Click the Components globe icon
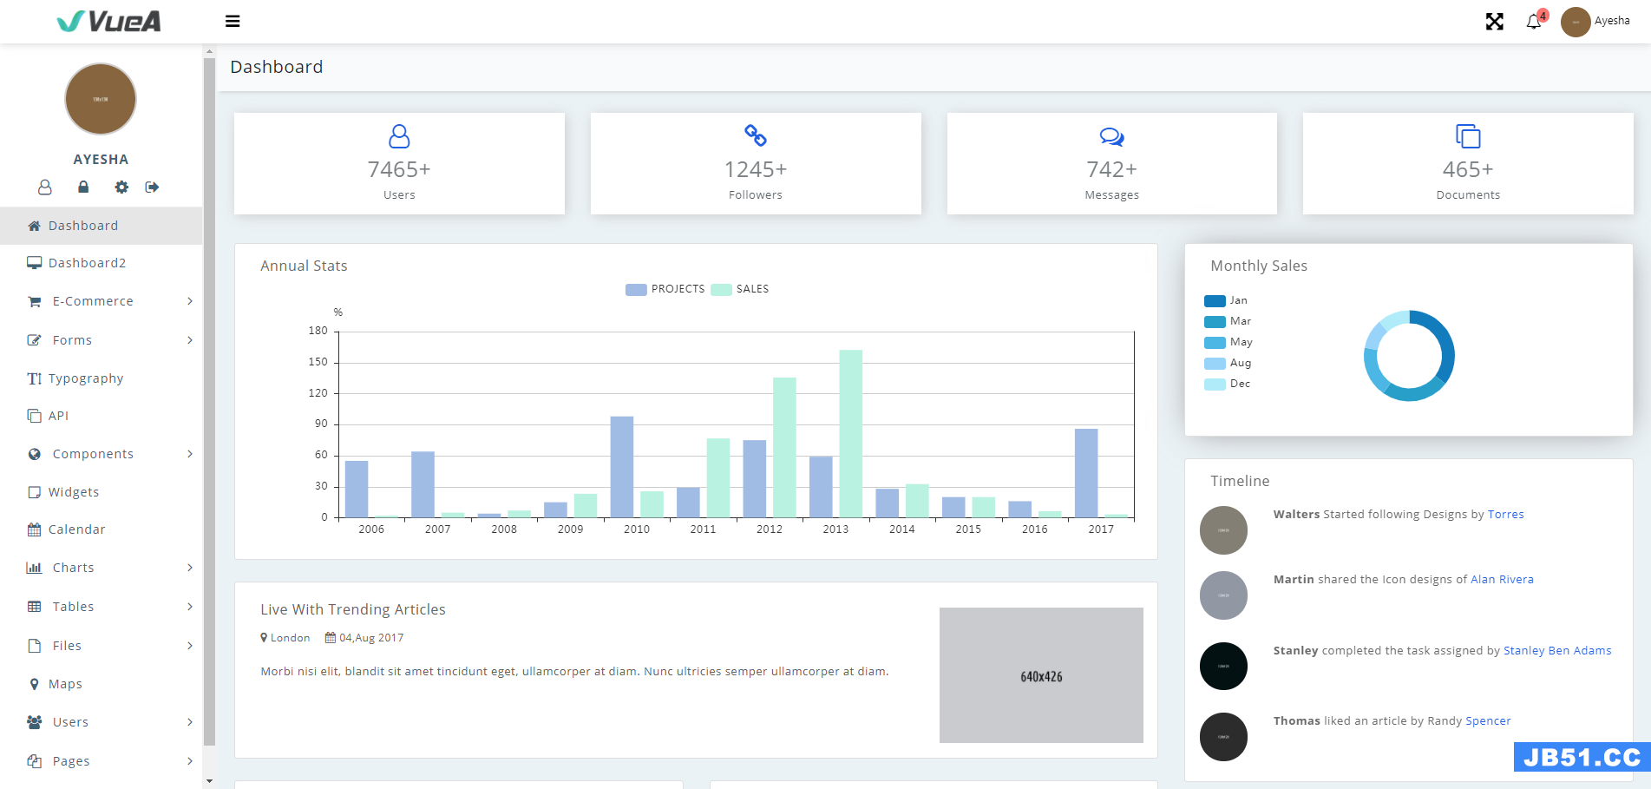The width and height of the screenshot is (1651, 789). pyautogui.click(x=35, y=454)
